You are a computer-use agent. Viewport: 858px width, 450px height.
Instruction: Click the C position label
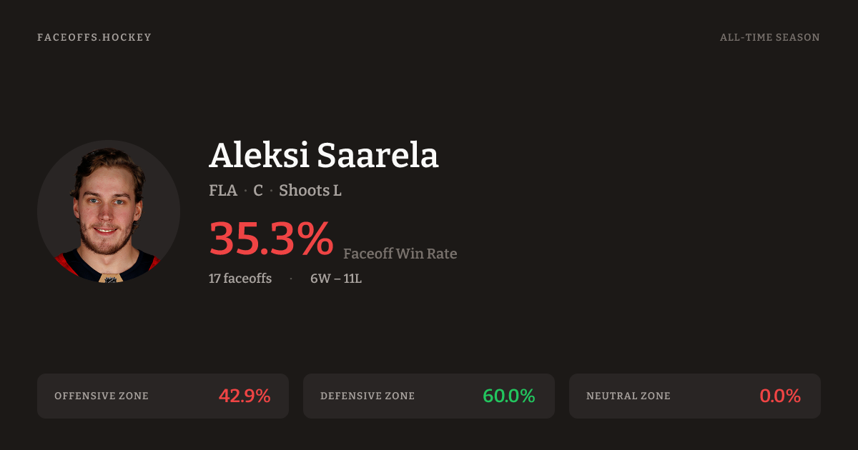(x=258, y=191)
